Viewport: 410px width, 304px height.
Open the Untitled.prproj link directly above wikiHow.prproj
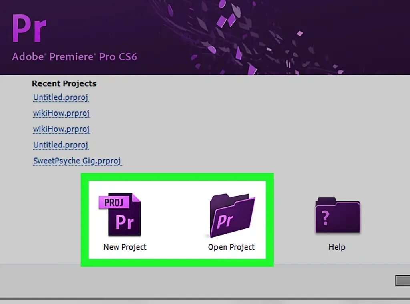[61, 97]
